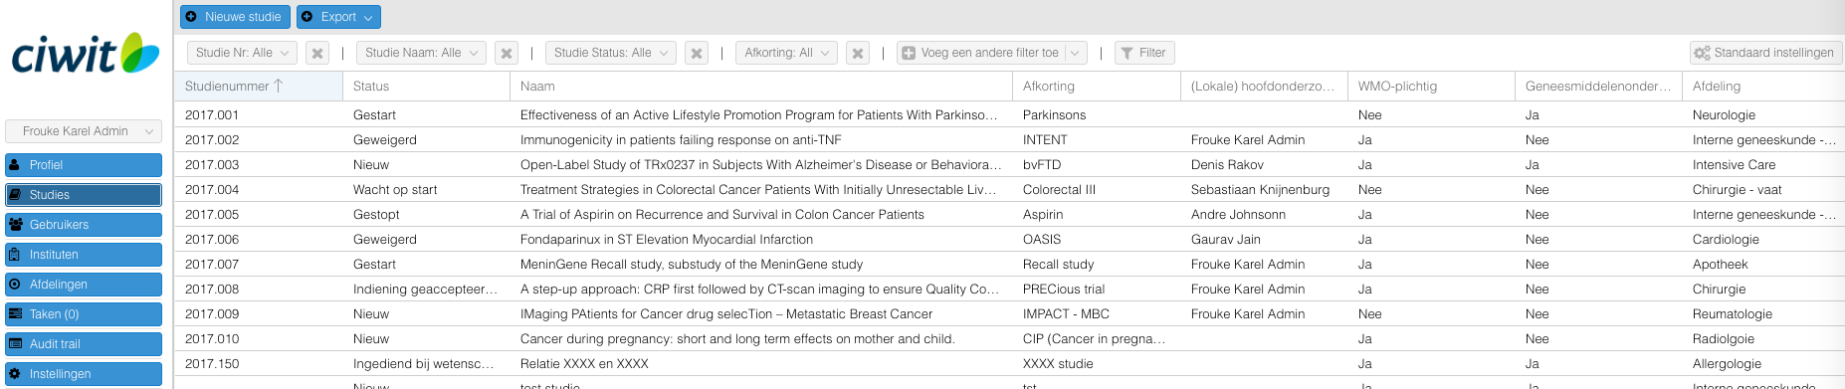Image resolution: width=1845 pixels, height=389 pixels.
Task: Open the Export dropdown
Action: [338, 17]
